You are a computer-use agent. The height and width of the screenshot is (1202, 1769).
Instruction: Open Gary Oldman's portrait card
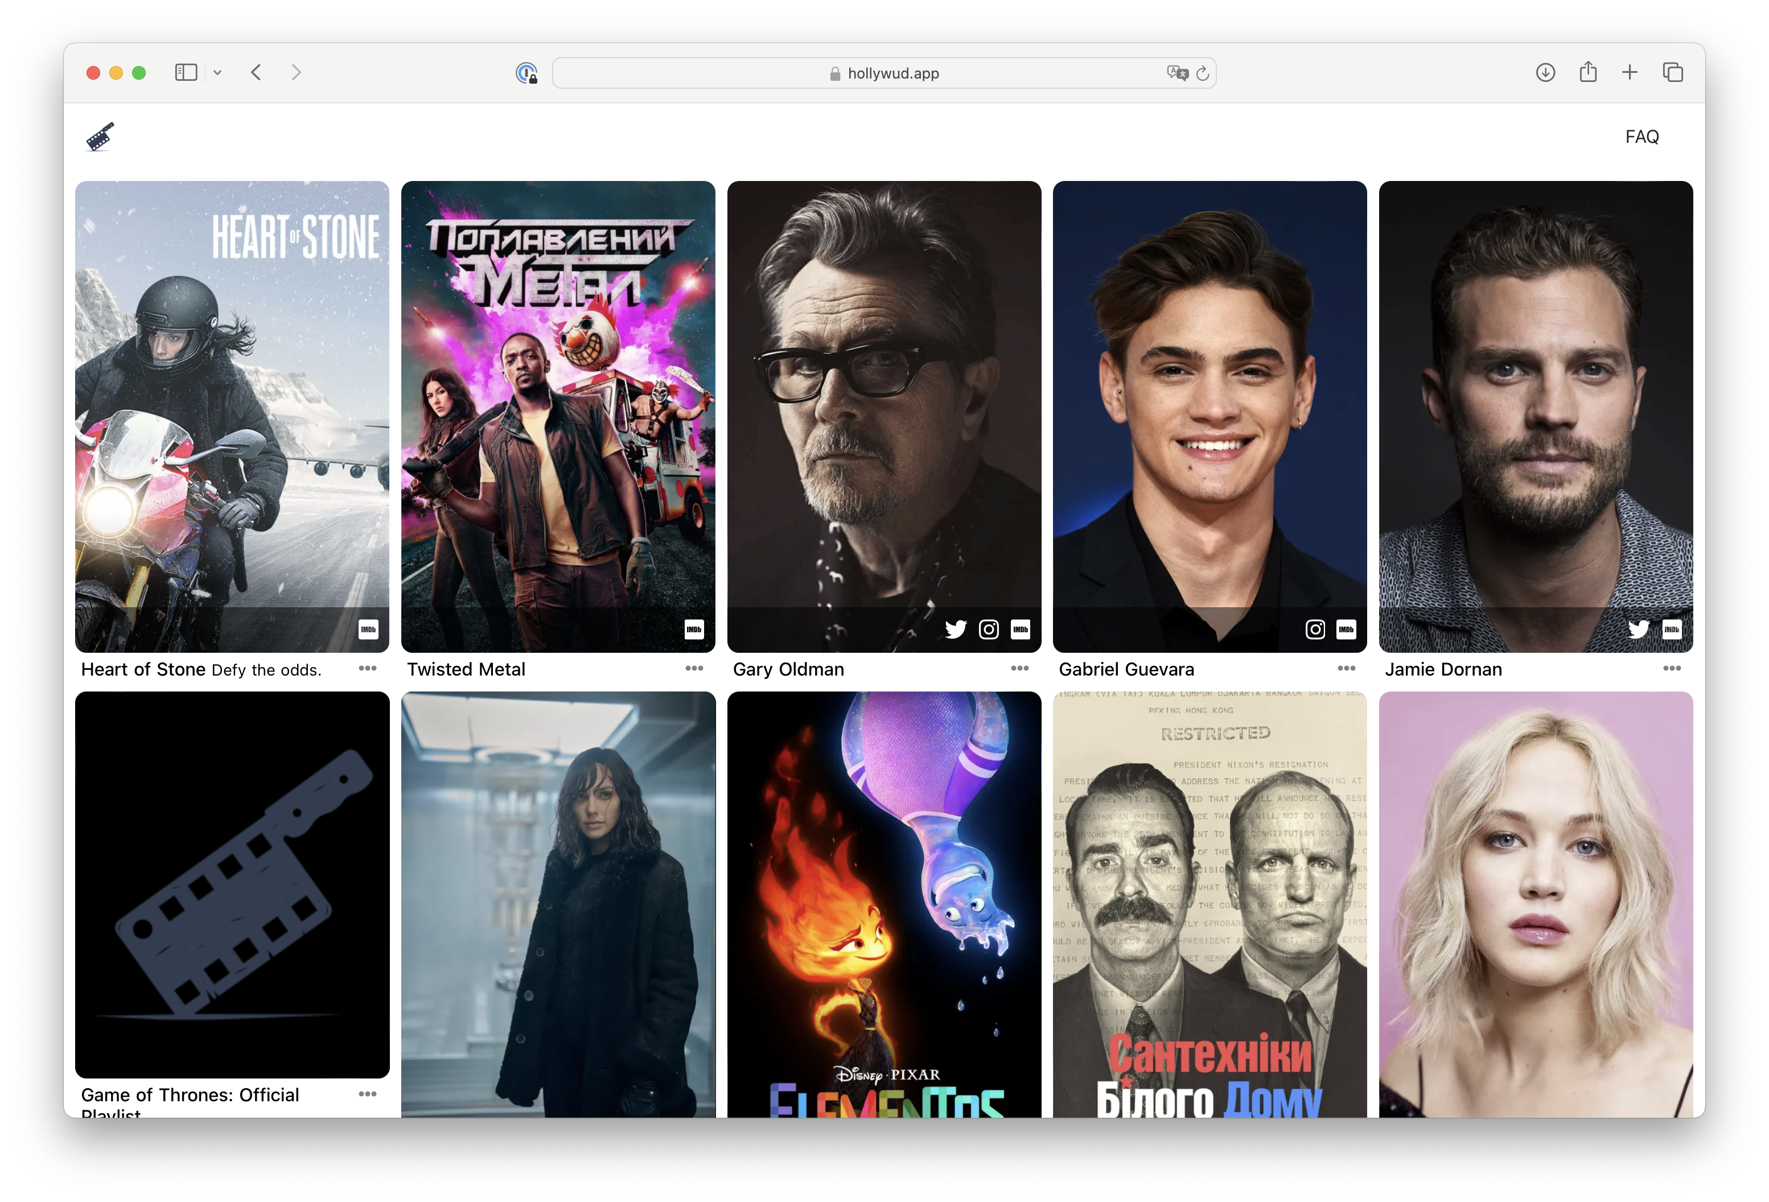pos(884,417)
